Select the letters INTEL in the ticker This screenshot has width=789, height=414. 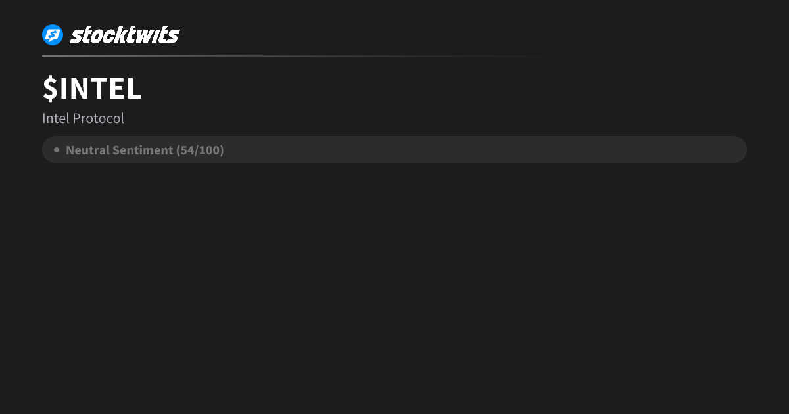101,89
